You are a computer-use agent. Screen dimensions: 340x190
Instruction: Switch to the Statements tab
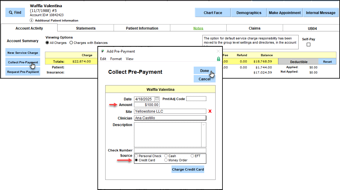pyautogui.click(x=86, y=28)
